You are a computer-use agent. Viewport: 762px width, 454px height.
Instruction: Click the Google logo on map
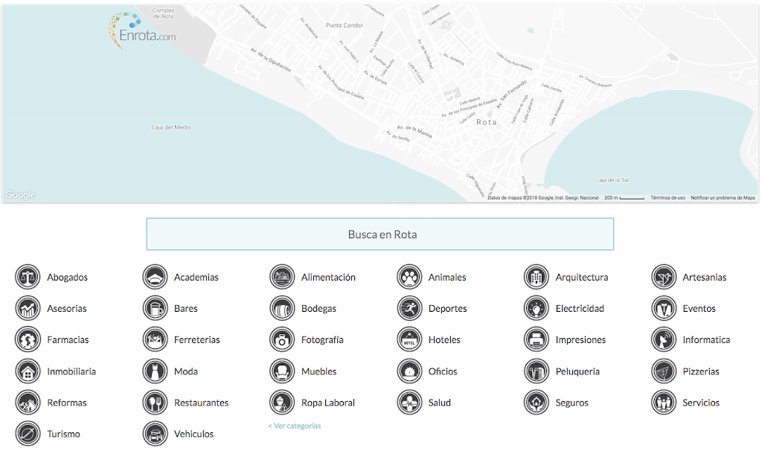20,195
